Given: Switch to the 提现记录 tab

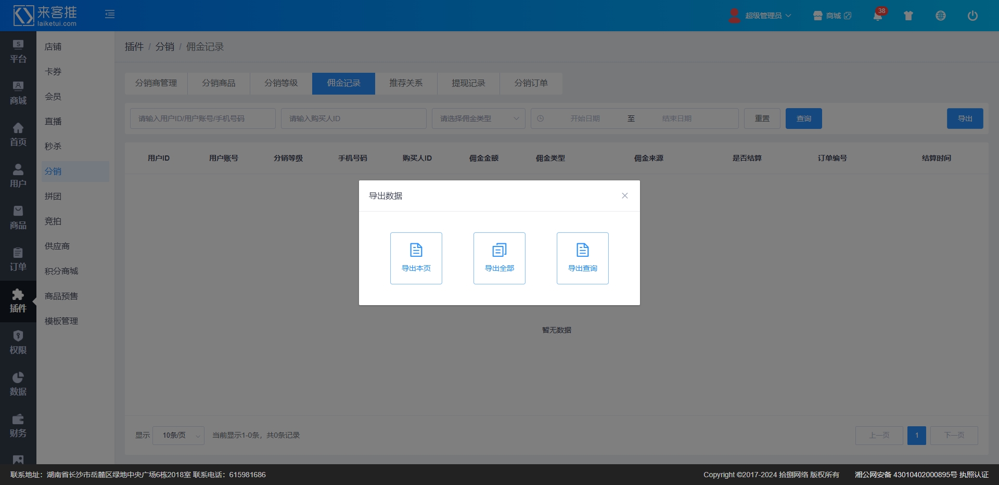Looking at the screenshot, I should pos(468,83).
